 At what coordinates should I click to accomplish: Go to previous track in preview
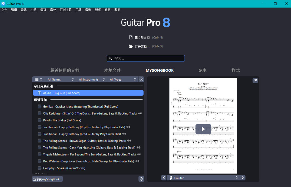tap(164, 178)
